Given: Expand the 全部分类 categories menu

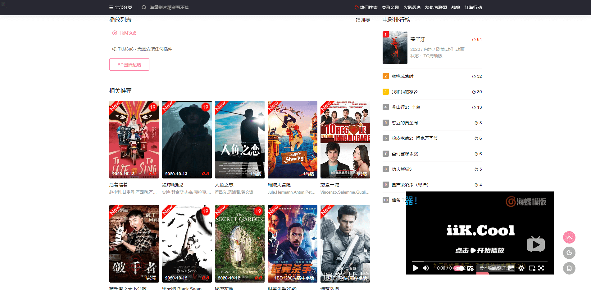Looking at the screenshot, I should pyautogui.click(x=121, y=7).
